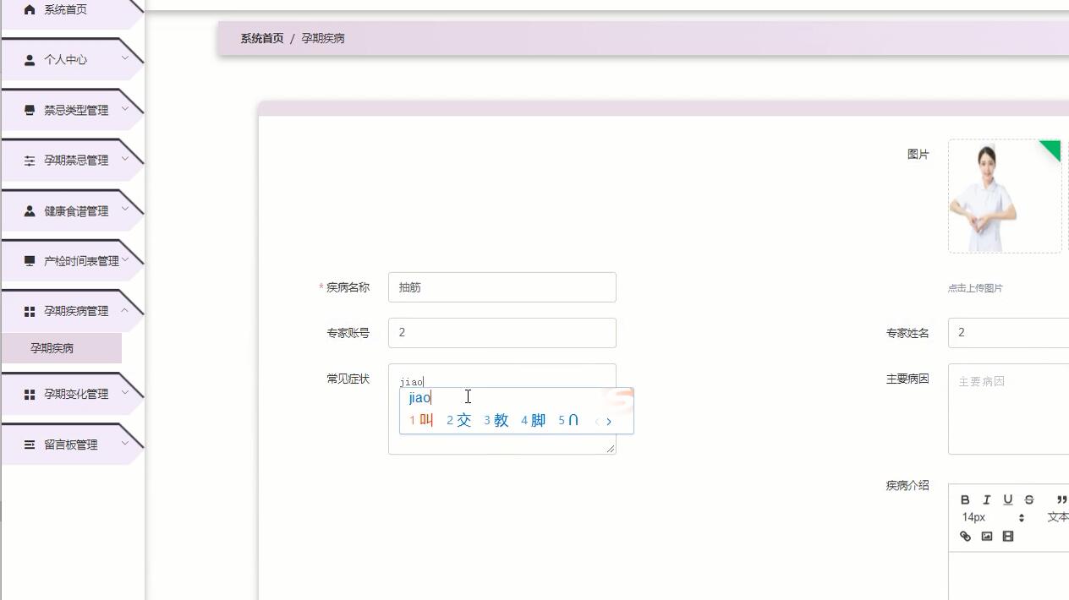Insert a hyperlink with the link icon
Image resolution: width=1069 pixels, height=600 pixels.
[x=965, y=536]
